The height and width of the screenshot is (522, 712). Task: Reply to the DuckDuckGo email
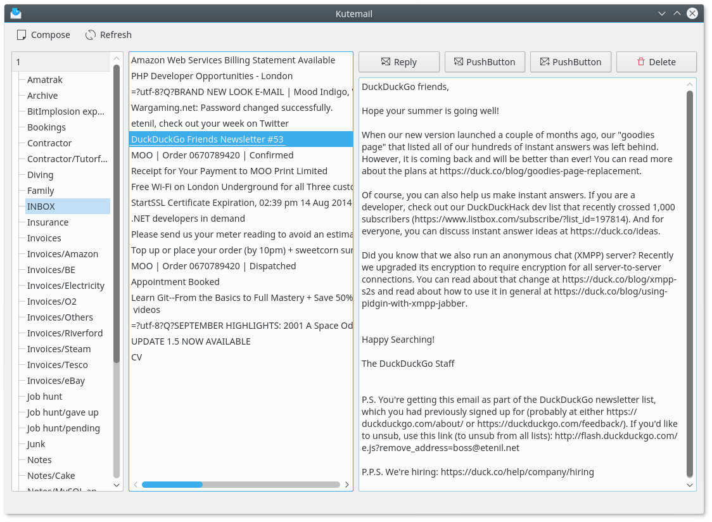pos(398,62)
